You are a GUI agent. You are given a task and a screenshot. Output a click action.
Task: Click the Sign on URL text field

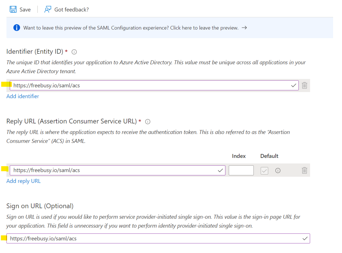(154, 239)
